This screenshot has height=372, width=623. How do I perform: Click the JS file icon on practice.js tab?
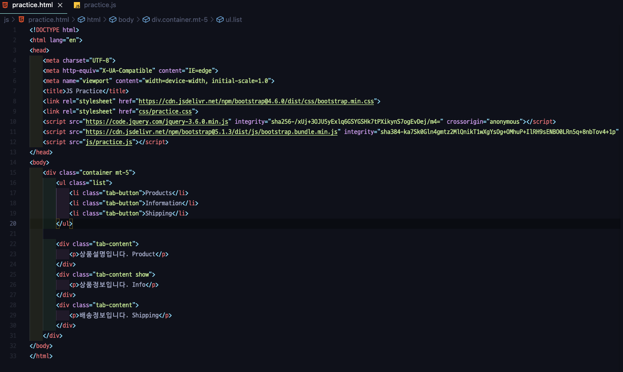point(77,5)
